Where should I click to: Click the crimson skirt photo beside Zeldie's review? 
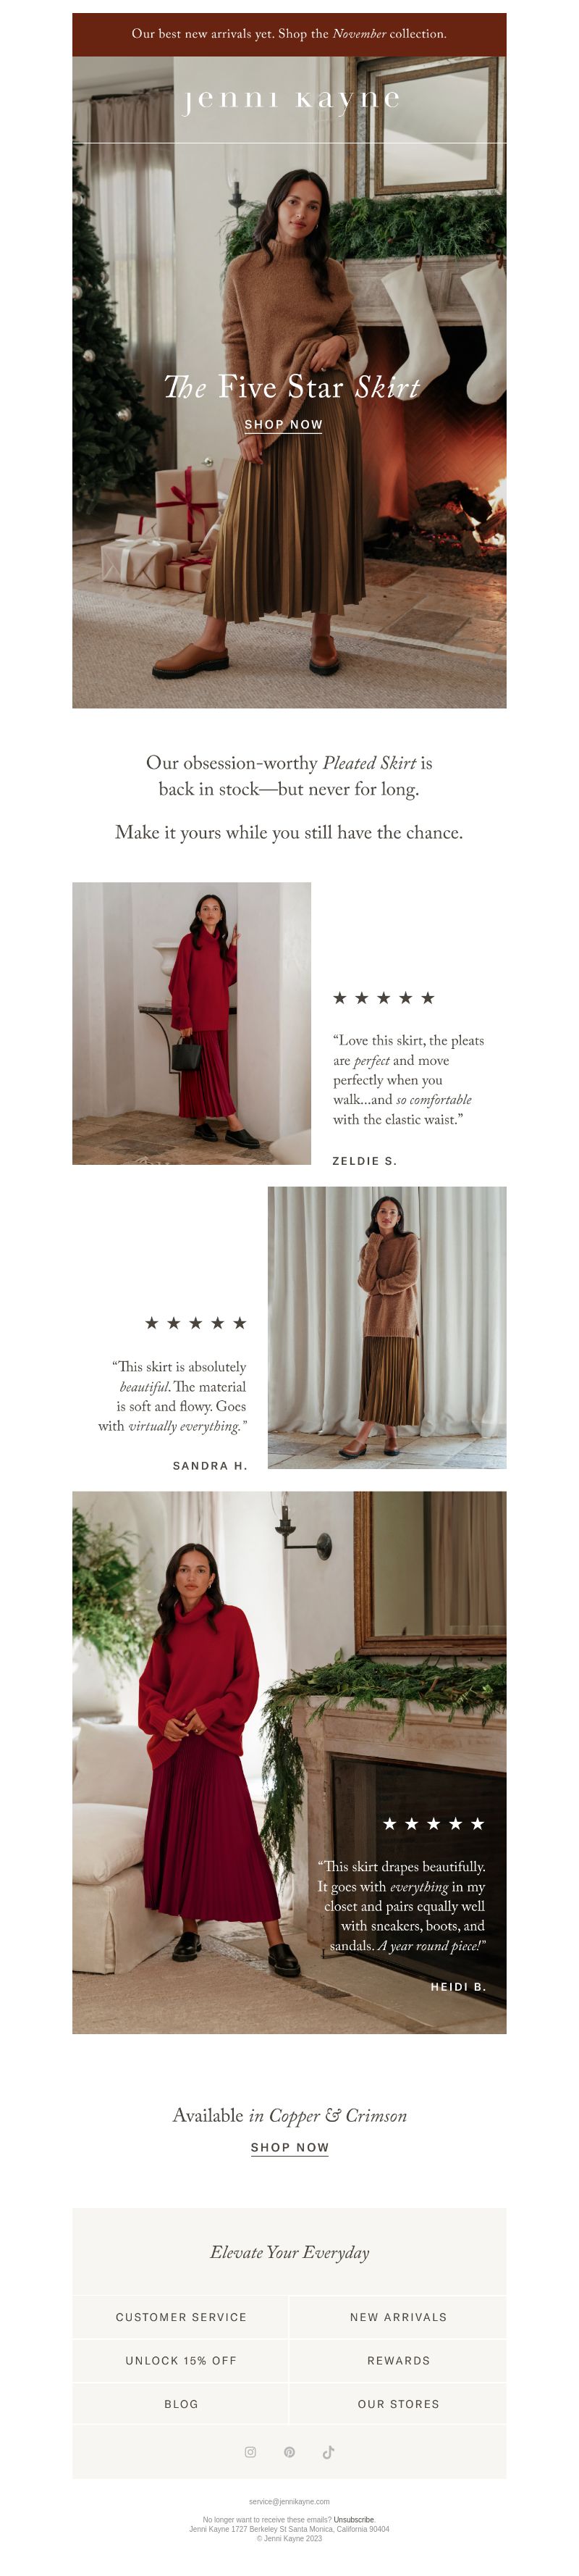pyautogui.click(x=192, y=1023)
